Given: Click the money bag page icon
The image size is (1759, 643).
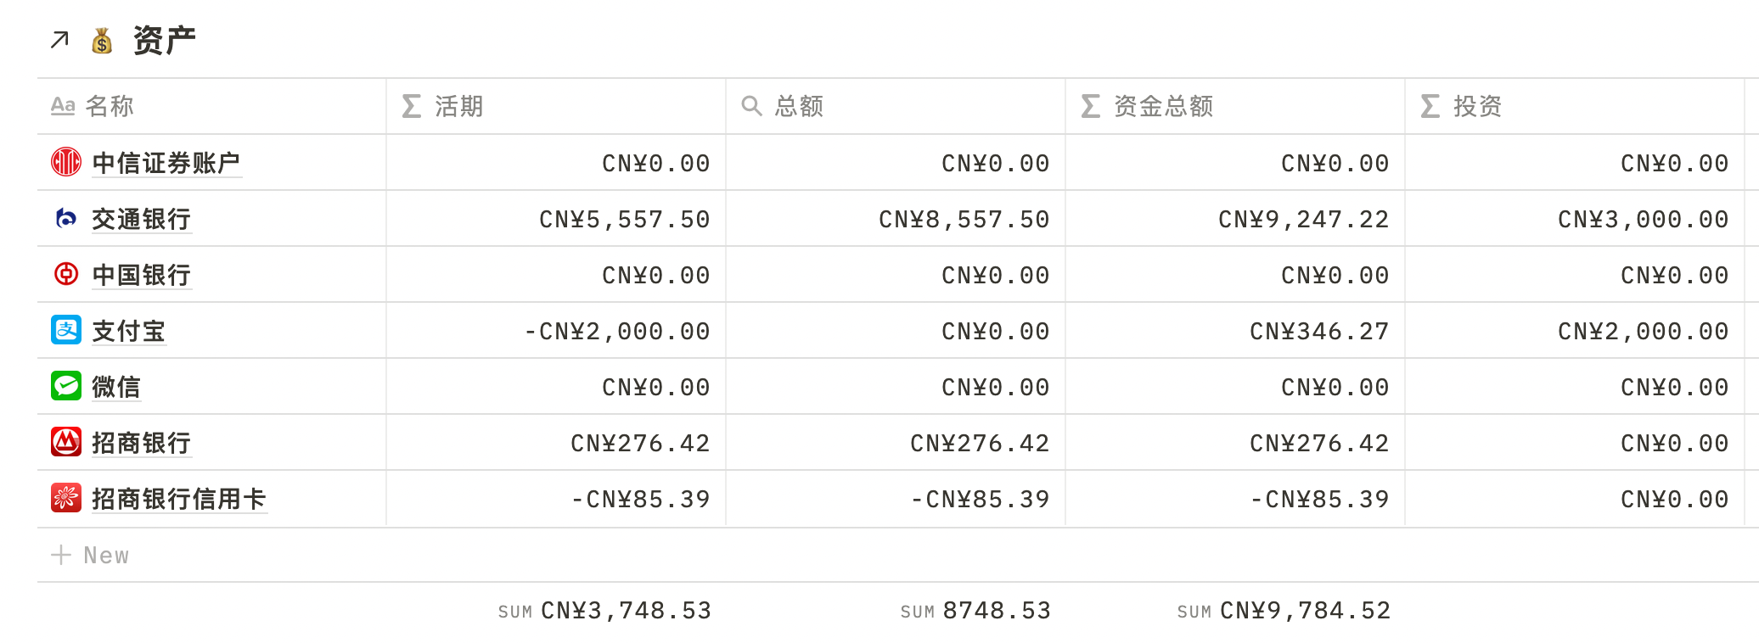Looking at the screenshot, I should coord(102,41).
